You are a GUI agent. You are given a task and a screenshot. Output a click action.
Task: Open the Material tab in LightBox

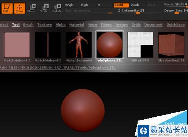coord(77,24)
